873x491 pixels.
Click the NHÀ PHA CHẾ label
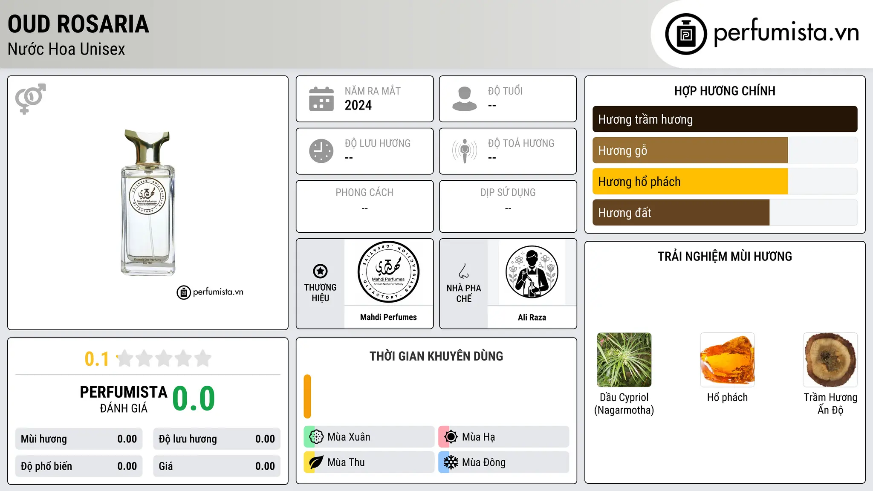point(464,293)
